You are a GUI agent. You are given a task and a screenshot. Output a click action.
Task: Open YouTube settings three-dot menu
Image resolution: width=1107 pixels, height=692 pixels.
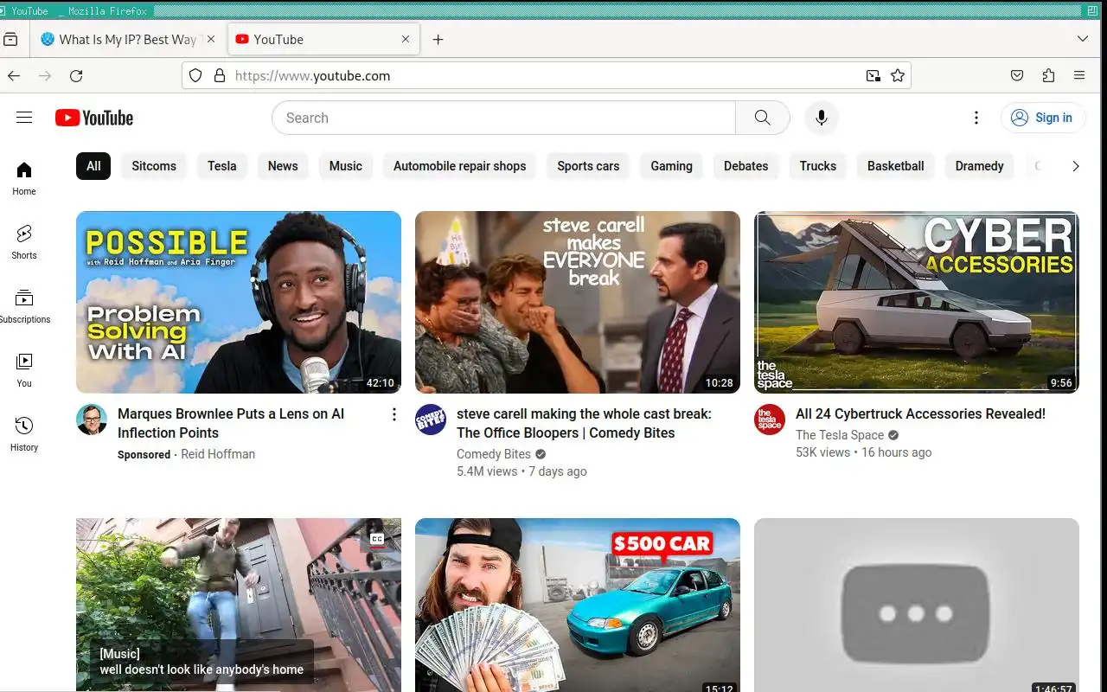click(976, 118)
